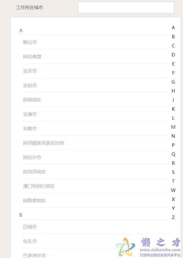This screenshot has width=183, height=258.
Task: Jump to letter H in the alphabet index
Action: (173, 91)
